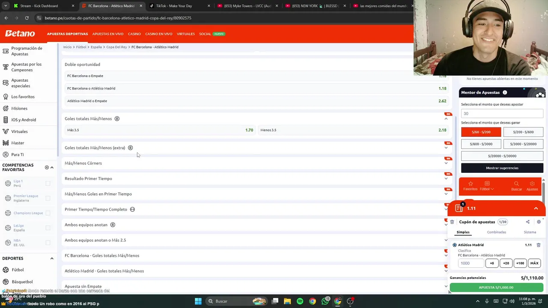This screenshot has height=308, width=548.
Task: Open the Windows Start menu
Action: click(x=198, y=301)
